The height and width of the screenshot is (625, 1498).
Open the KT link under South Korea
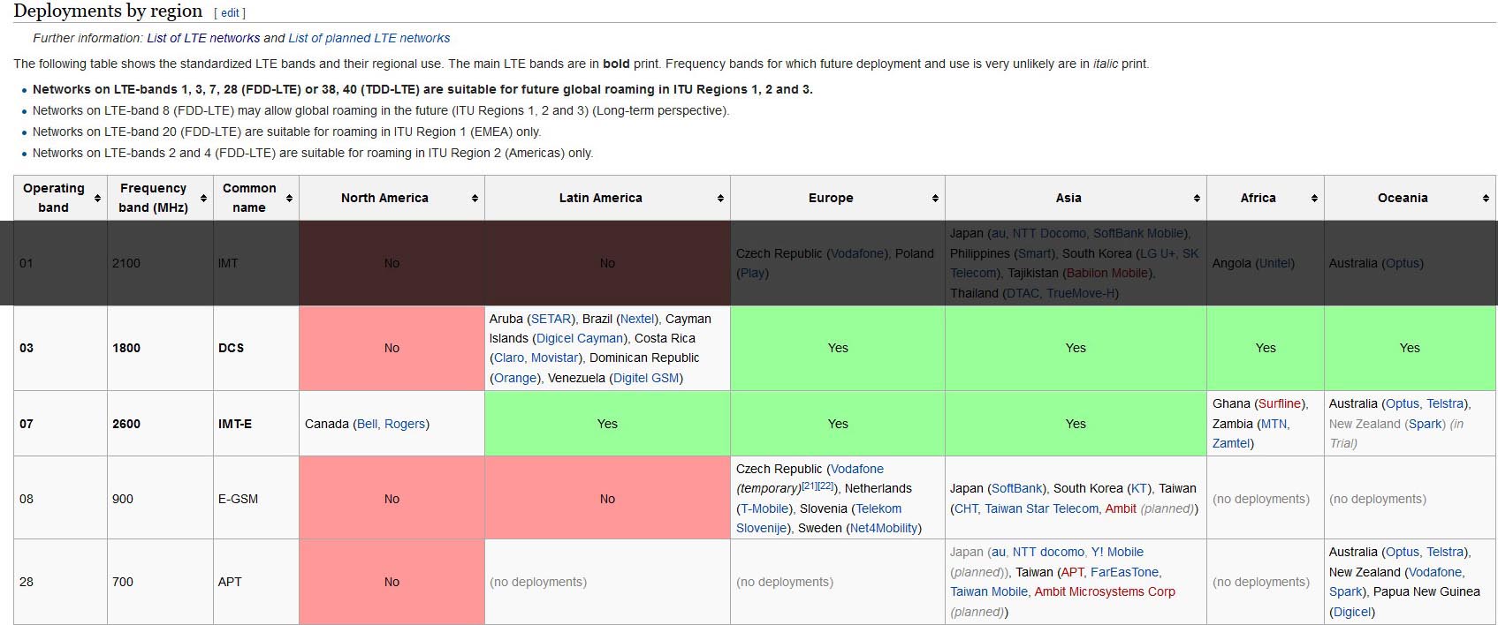point(1139,488)
